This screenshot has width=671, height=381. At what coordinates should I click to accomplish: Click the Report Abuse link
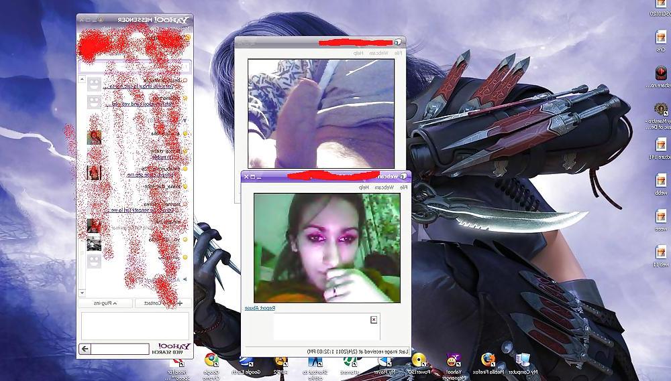pos(260,308)
